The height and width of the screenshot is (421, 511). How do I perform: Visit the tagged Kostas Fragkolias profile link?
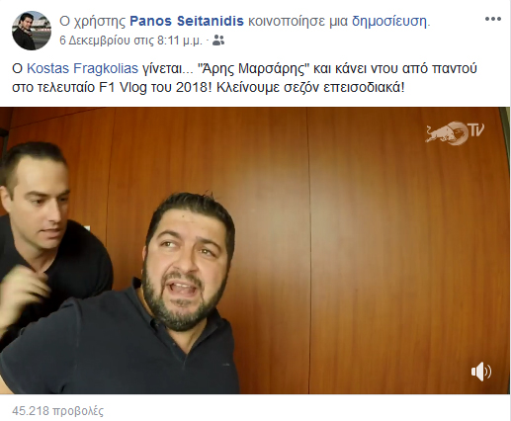coord(82,69)
